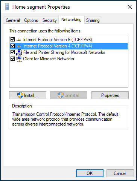Image resolution: width=137 pixels, height=181 pixels.
Task: Open Properties for selected item
Action: coord(110,95)
